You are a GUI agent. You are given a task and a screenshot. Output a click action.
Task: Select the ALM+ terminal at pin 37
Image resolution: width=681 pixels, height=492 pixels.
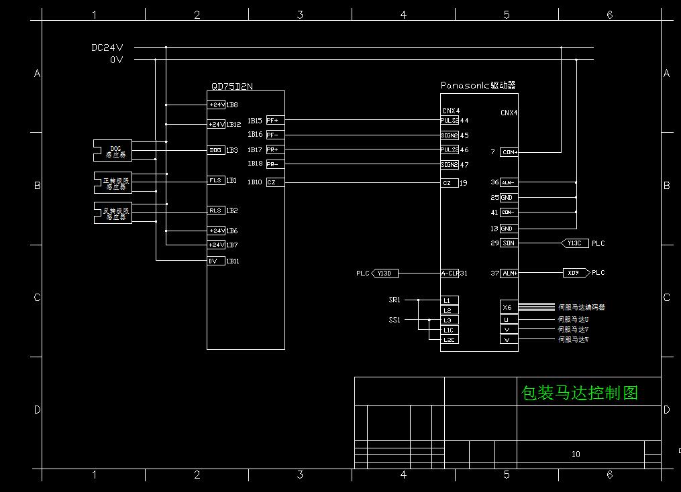tap(509, 273)
